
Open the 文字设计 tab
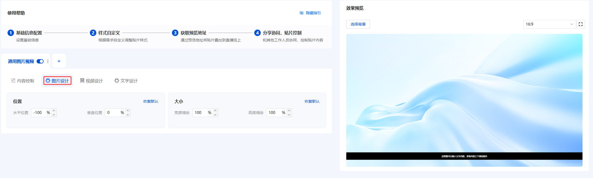[x=126, y=81]
